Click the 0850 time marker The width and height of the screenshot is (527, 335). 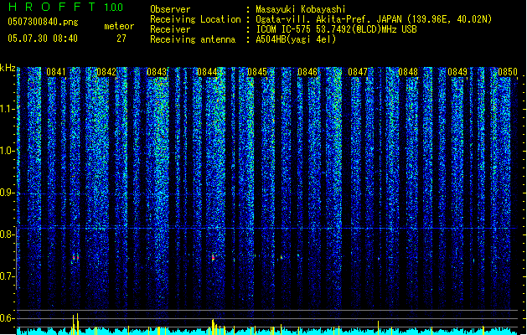click(x=508, y=72)
